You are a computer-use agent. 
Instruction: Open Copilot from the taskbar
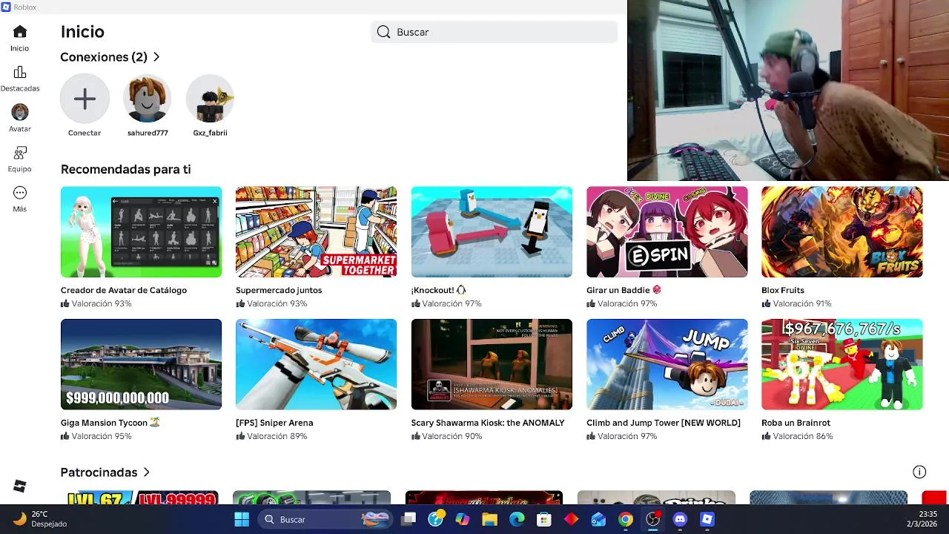463,519
